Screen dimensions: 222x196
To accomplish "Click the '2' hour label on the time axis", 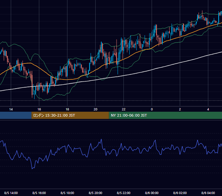I will click(x=180, y=109).
